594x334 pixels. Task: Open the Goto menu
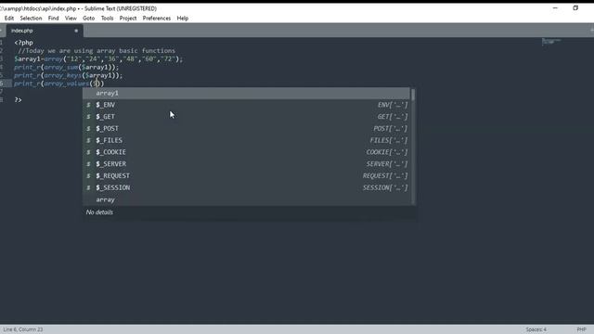[x=89, y=19]
